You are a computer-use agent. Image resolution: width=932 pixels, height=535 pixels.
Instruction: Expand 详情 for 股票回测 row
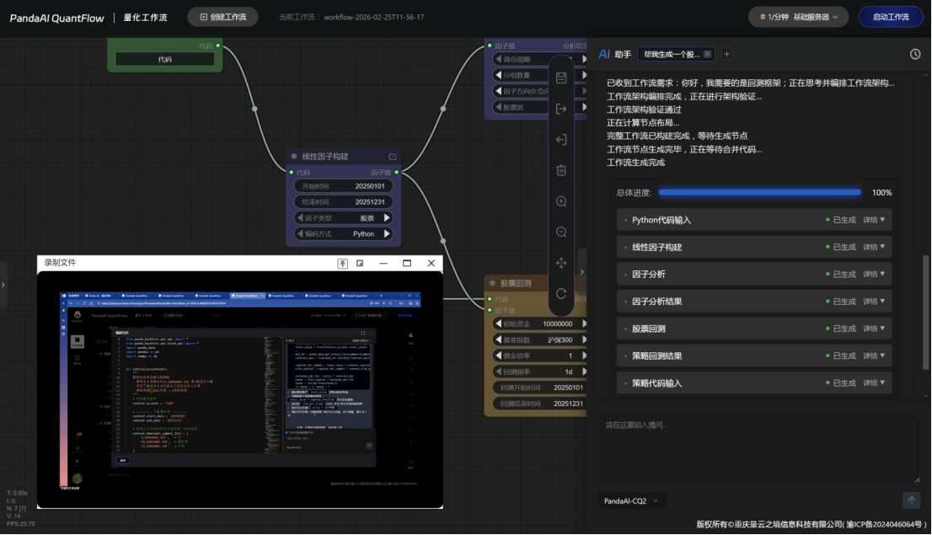tap(874, 329)
